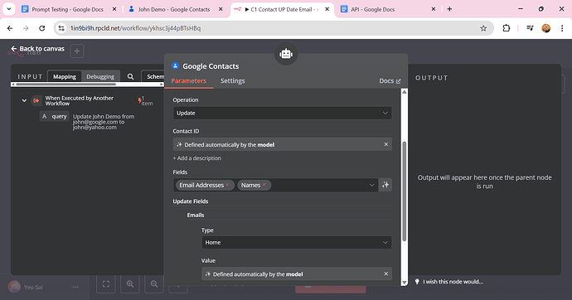Clear email Value automatic model definition
Image resolution: width=572 pixels, height=300 pixels.
click(386, 273)
